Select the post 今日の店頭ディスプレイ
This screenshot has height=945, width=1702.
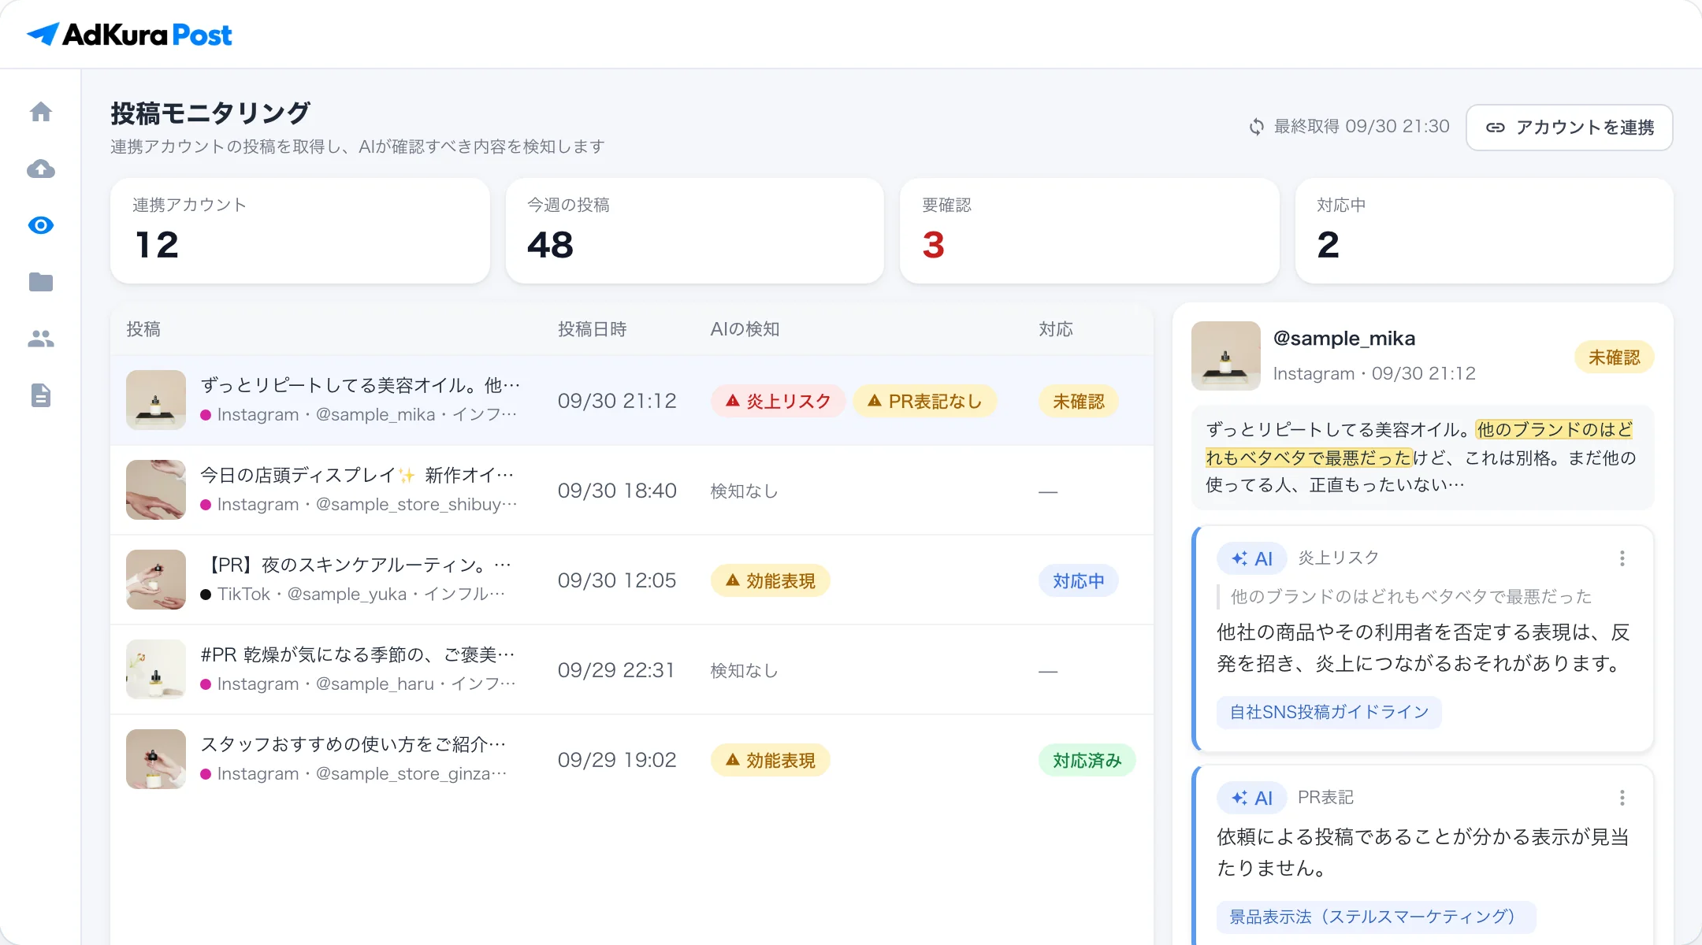pyautogui.click(x=632, y=490)
